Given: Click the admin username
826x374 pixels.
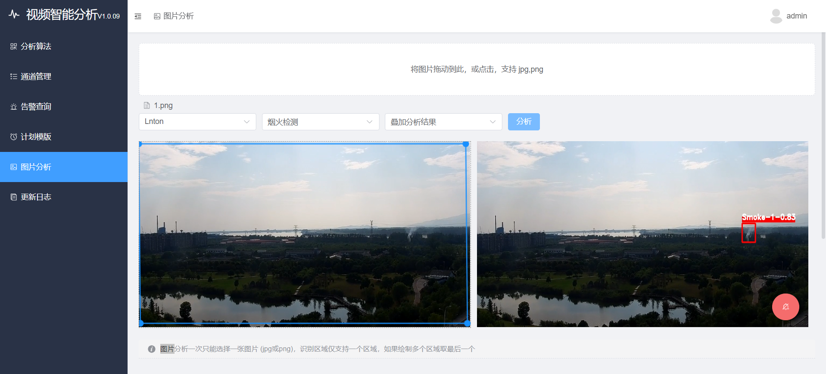Looking at the screenshot, I should pos(797,16).
